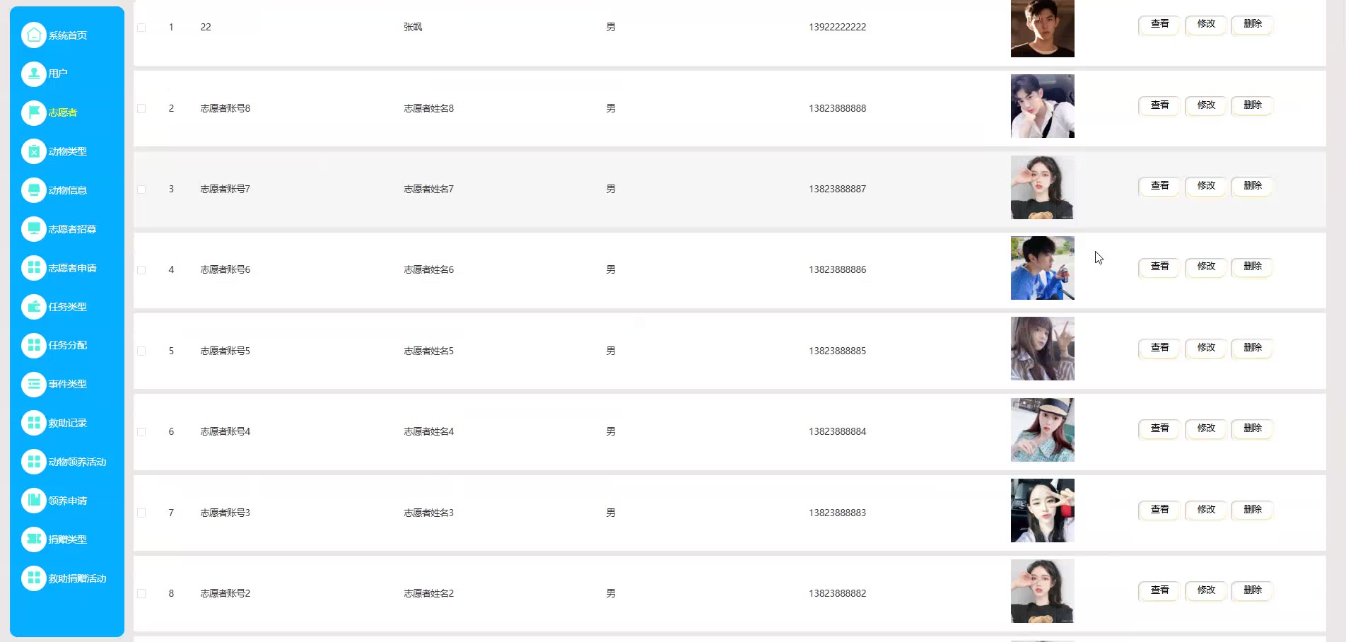This screenshot has width=1346, height=642.
Task: Click the 志愿者 flag icon
Action: pos(33,112)
